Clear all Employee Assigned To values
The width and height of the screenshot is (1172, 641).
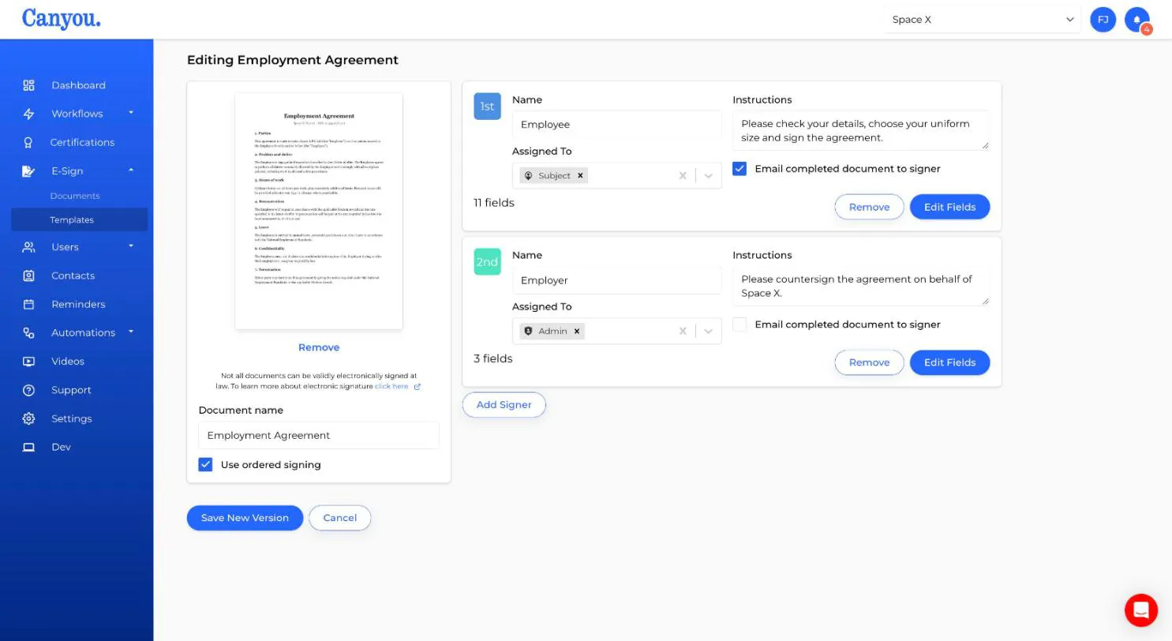pos(683,175)
